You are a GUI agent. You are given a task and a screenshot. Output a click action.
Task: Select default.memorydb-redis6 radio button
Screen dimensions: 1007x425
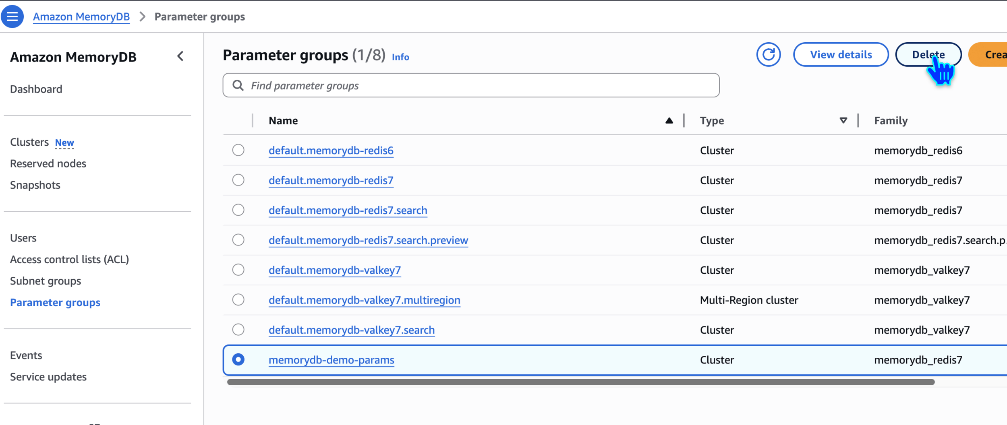[238, 150]
